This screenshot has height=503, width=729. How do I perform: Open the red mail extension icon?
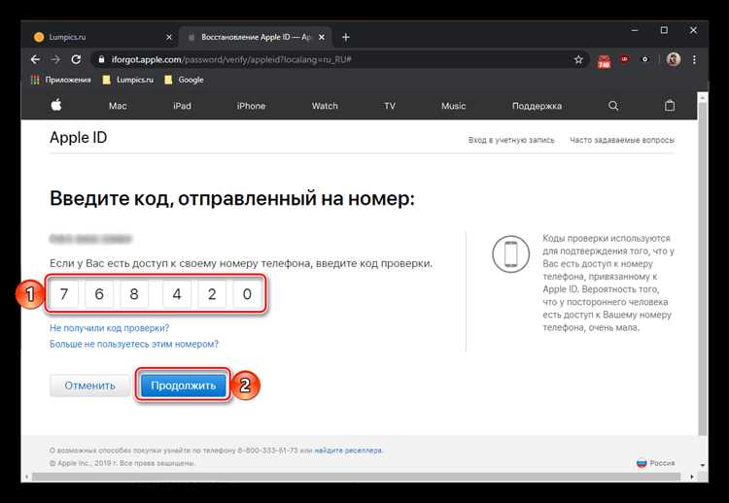click(x=604, y=61)
